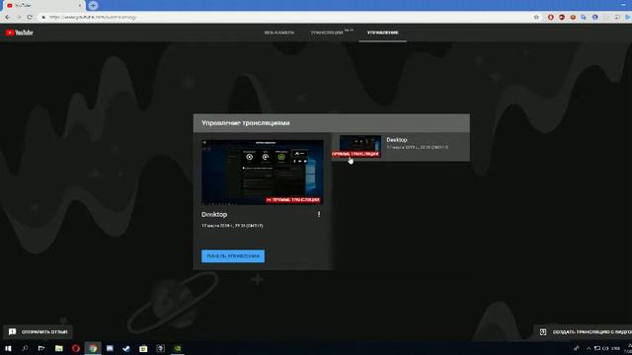Click the Desktop title in the stream list

(397, 140)
